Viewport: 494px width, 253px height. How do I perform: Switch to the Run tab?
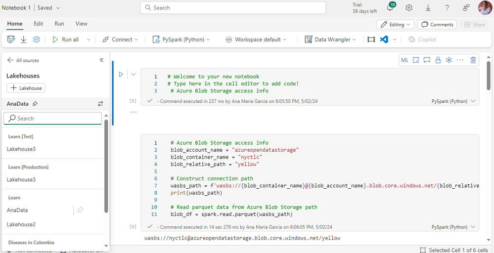[x=59, y=24]
